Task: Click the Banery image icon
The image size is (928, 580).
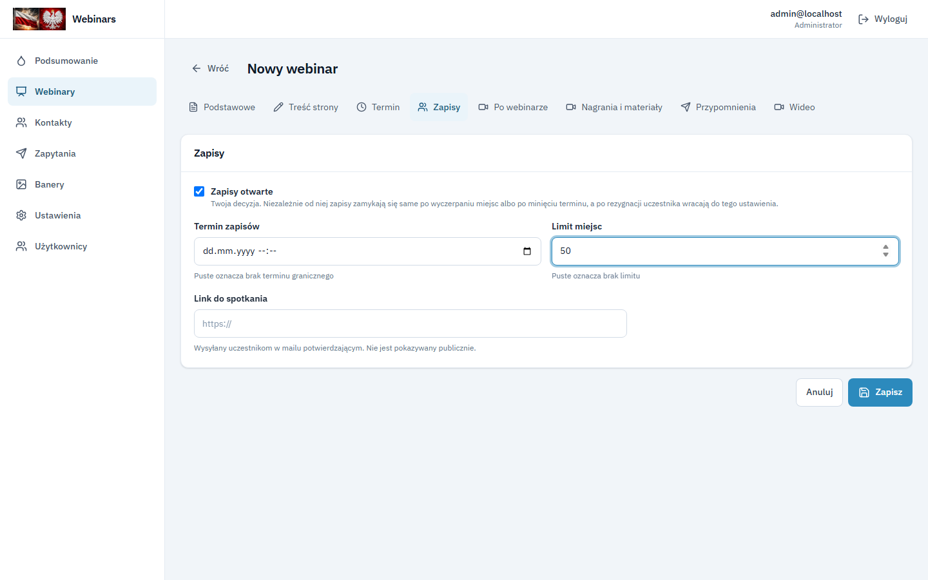Action: [x=21, y=184]
